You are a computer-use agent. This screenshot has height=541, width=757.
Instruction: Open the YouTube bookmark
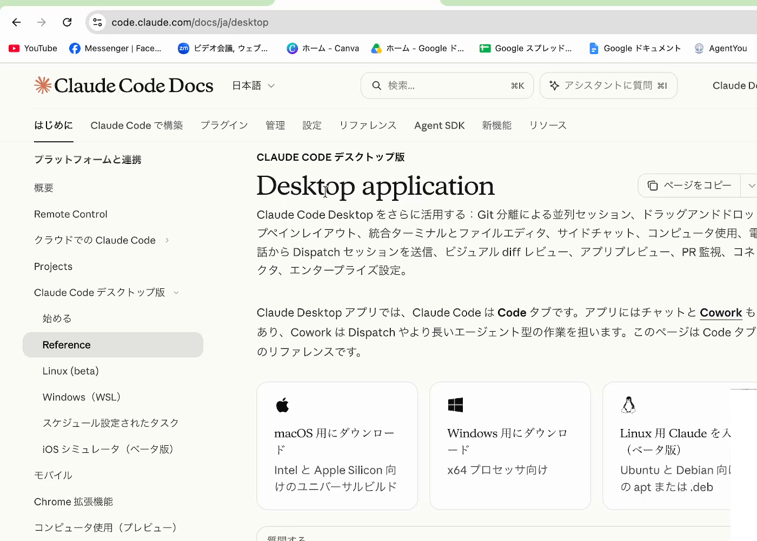33,48
